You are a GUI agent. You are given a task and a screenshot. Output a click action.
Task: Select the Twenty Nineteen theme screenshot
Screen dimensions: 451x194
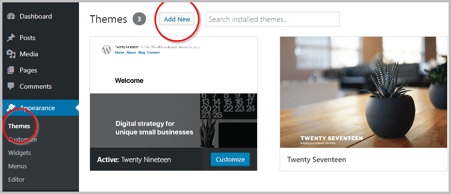coord(173,92)
